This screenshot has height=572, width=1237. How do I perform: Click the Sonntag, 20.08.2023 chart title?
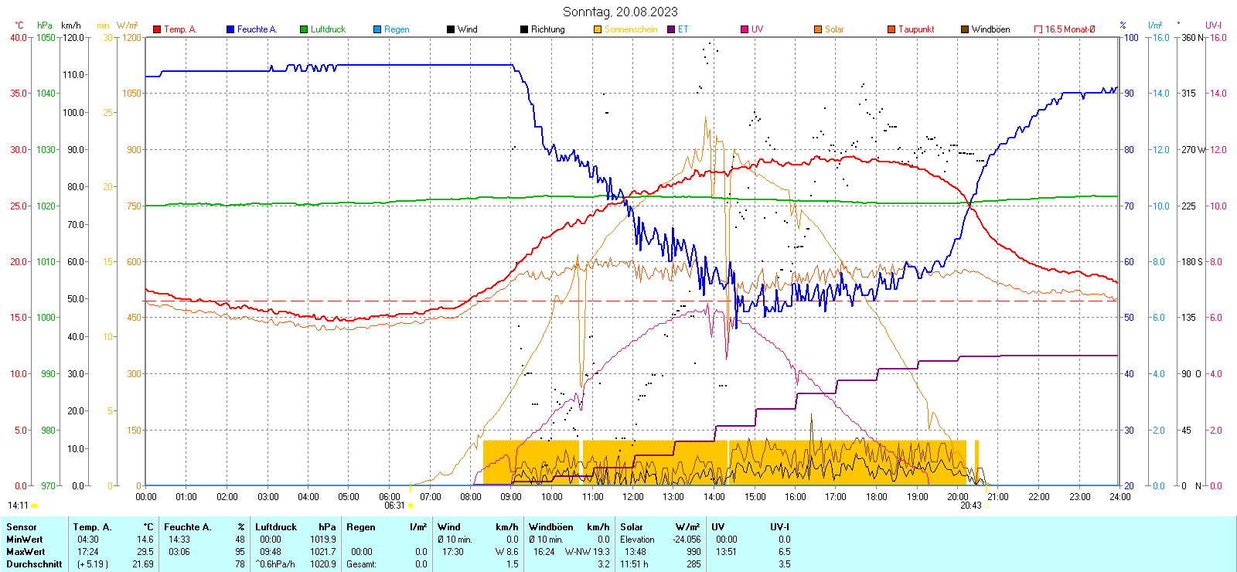(620, 12)
